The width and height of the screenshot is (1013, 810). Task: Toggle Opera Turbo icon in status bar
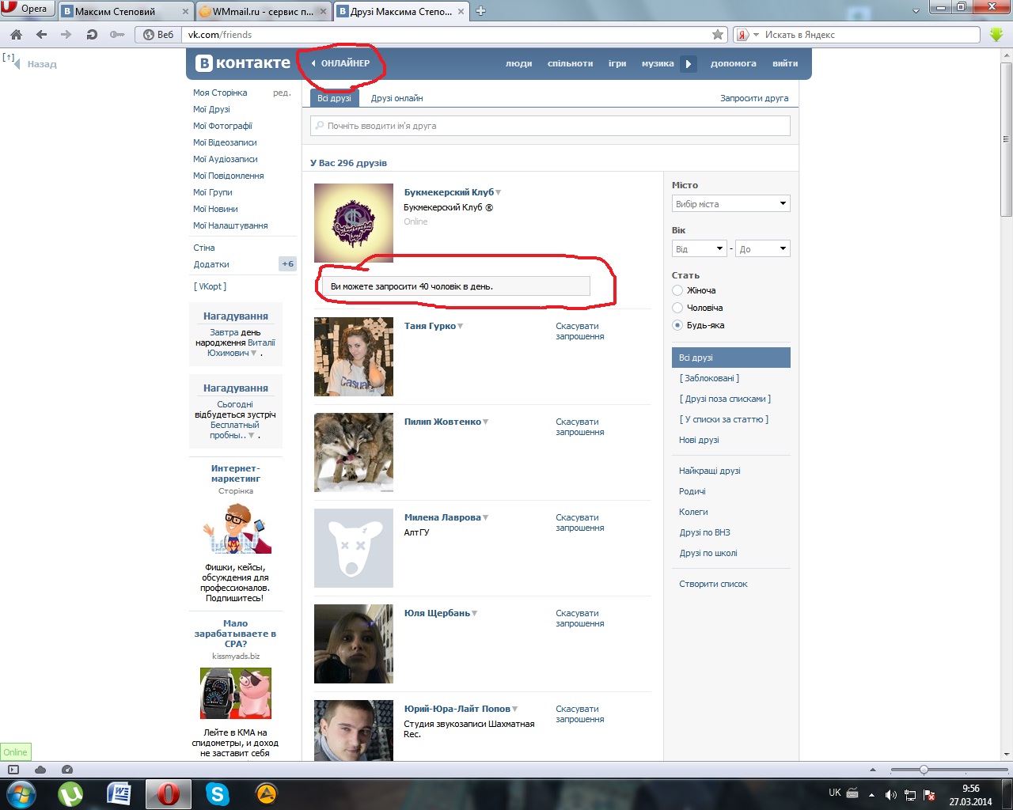(67, 770)
